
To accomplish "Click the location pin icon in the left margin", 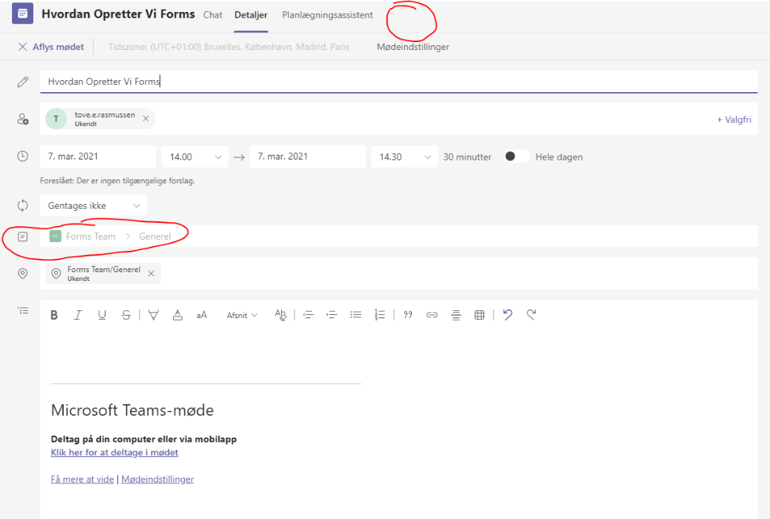I will click(22, 274).
